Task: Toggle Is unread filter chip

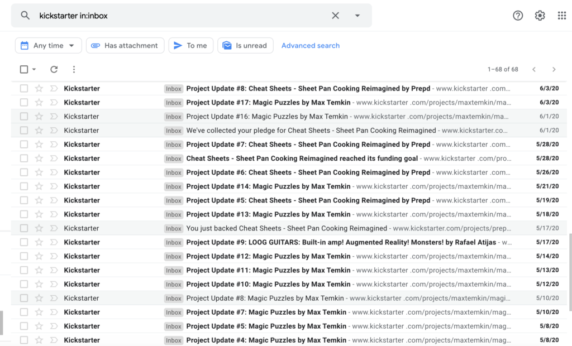Action: pyautogui.click(x=246, y=46)
